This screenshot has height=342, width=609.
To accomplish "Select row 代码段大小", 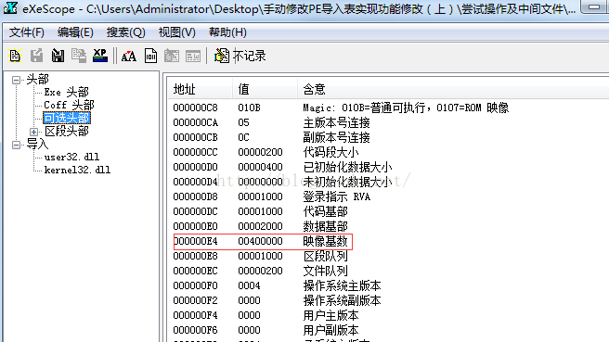I will click(388, 152).
